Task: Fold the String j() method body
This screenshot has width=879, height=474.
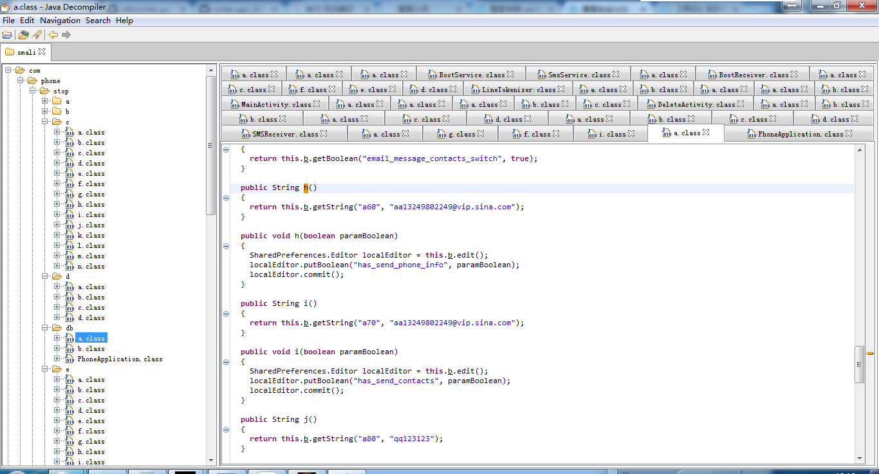Action: [226, 430]
